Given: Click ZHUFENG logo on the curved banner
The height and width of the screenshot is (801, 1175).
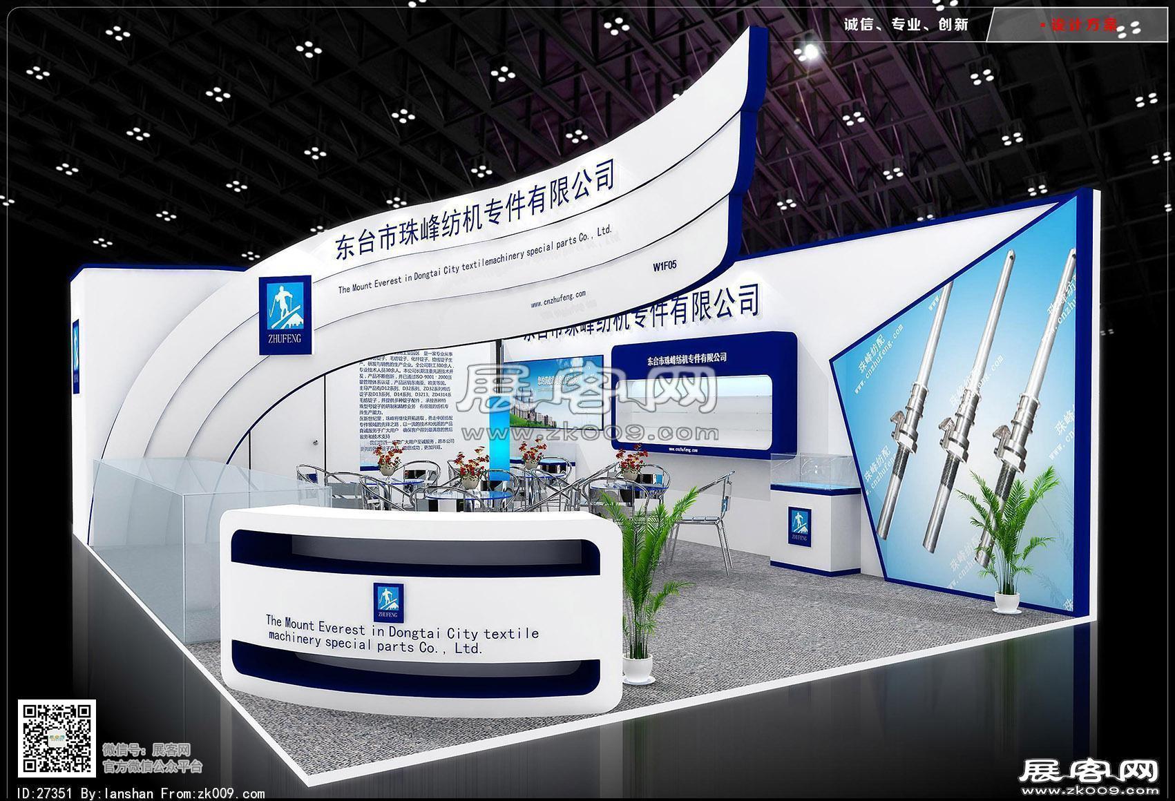Looking at the screenshot, I should pos(285,315).
